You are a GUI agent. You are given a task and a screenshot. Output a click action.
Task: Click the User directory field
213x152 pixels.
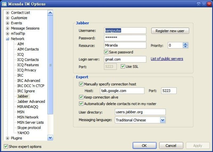pos(140,112)
